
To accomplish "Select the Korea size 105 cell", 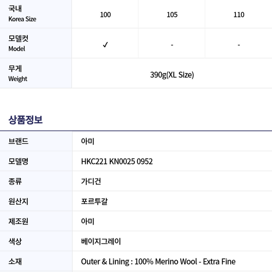I will 172,15.
